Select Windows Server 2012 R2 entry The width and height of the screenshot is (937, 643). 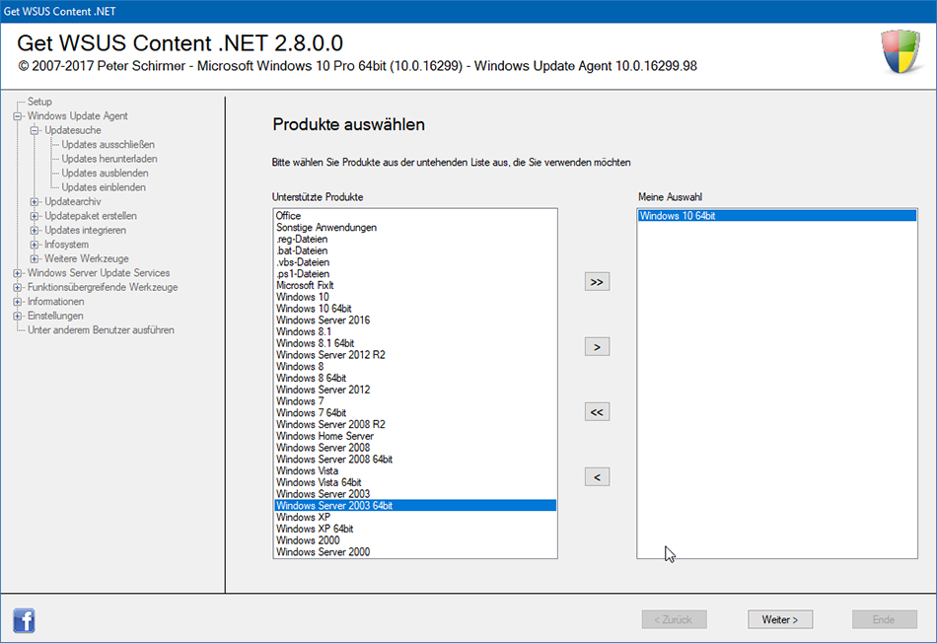point(415,355)
